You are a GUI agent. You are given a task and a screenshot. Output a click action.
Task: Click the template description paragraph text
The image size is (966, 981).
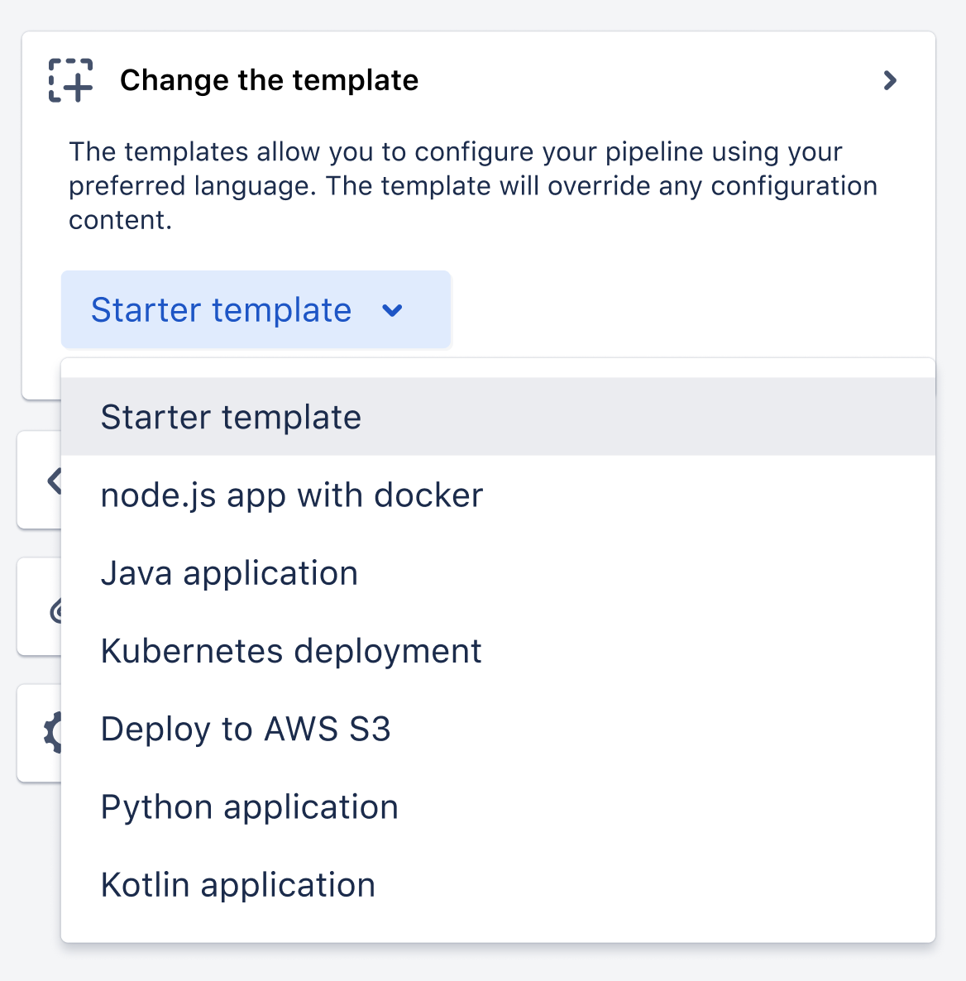coord(472,186)
